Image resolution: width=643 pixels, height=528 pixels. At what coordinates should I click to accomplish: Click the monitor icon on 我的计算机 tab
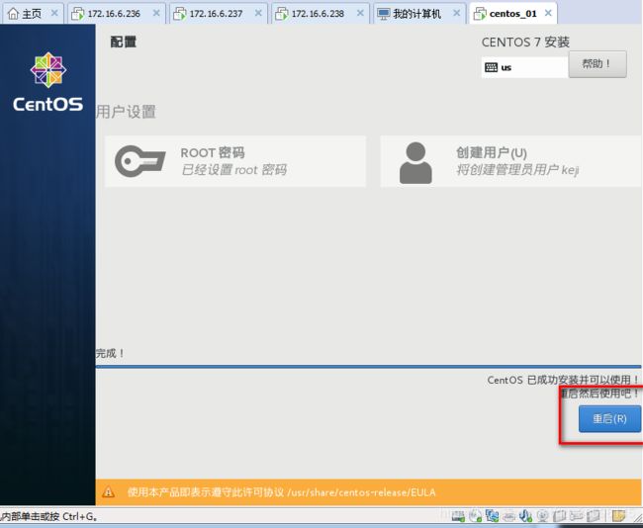click(384, 14)
